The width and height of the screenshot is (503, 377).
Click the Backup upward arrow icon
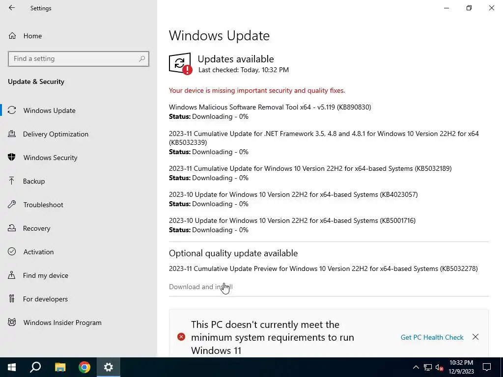[x=12, y=181]
